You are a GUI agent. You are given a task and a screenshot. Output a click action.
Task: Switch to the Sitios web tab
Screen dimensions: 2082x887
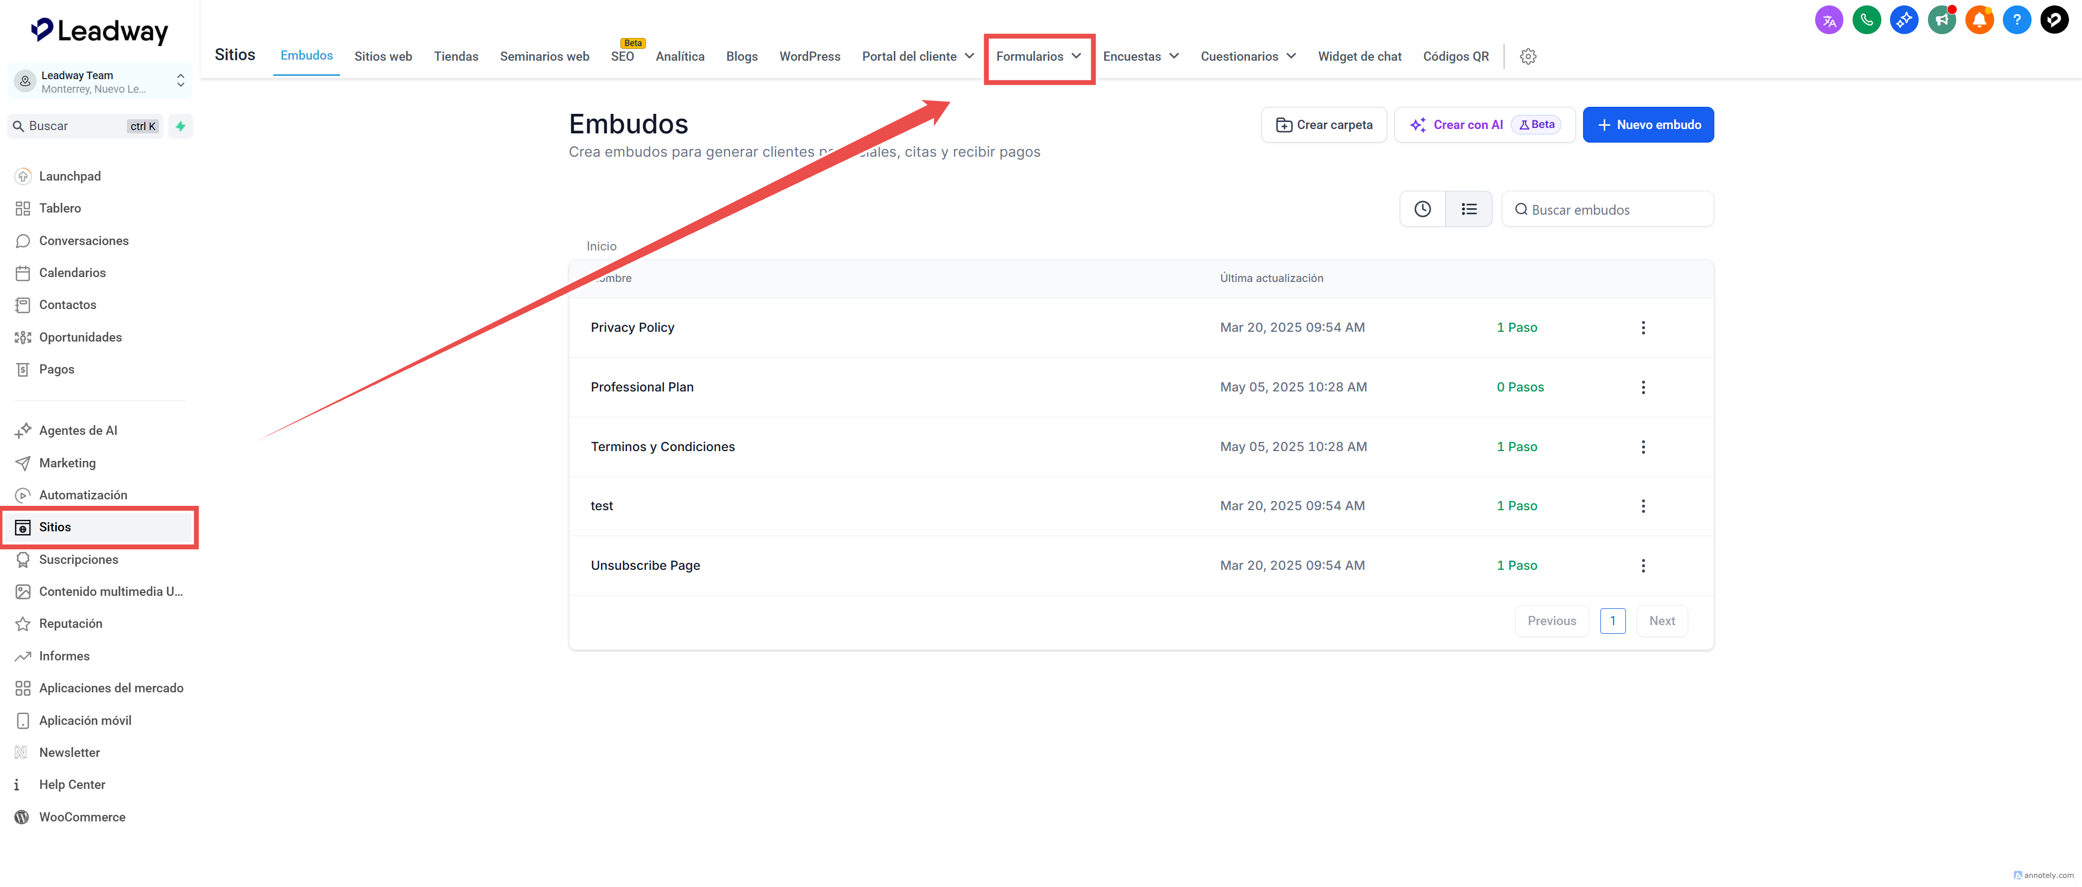[x=382, y=56]
